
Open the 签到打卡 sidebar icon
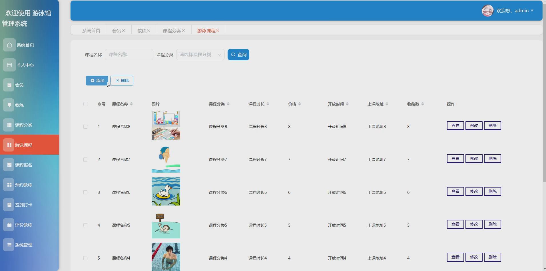(9, 205)
